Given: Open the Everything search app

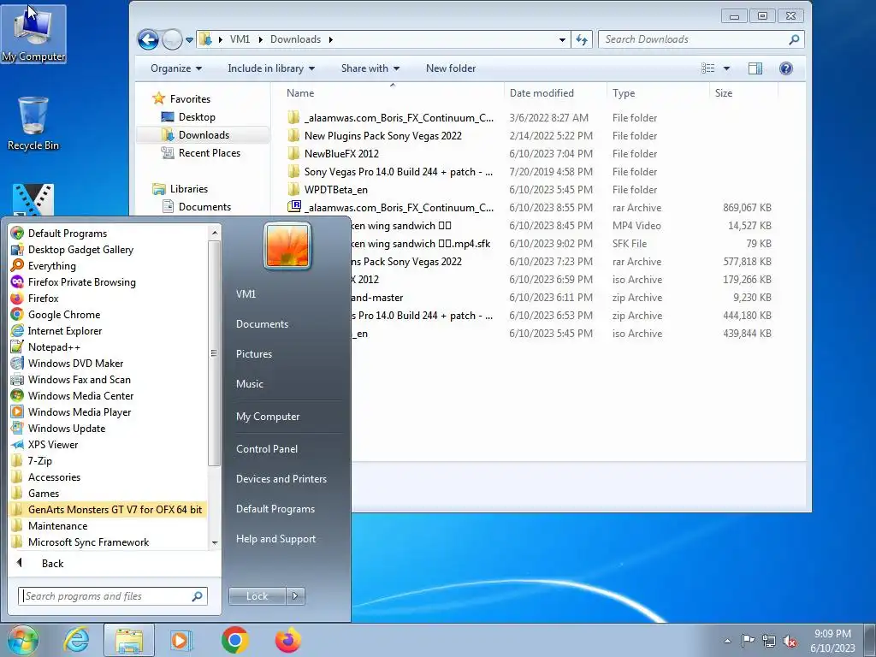Looking at the screenshot, I should [51, 265].
